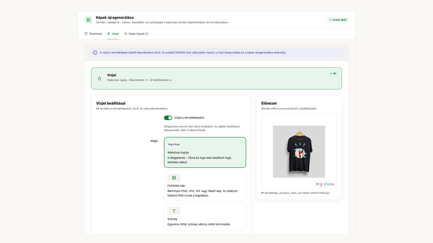Click the 'Mi kerüljön a termékképekre' subtitle
Screen dimensions: 433x243
pos(132,109)
